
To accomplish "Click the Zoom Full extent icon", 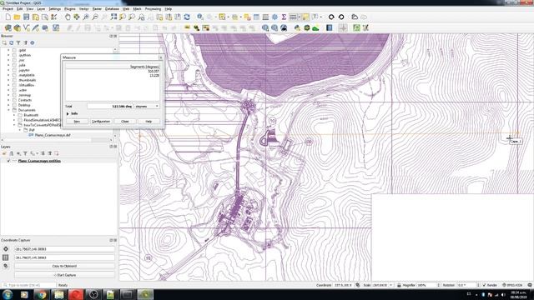I will [113, 17].
